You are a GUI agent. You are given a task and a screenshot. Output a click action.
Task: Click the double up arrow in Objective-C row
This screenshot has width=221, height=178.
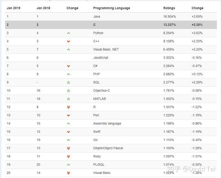click(68, 91)
